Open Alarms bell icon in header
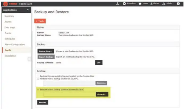The height and width of the screenshot is (109, 184). pyautogui.click(x=152, y=4)
